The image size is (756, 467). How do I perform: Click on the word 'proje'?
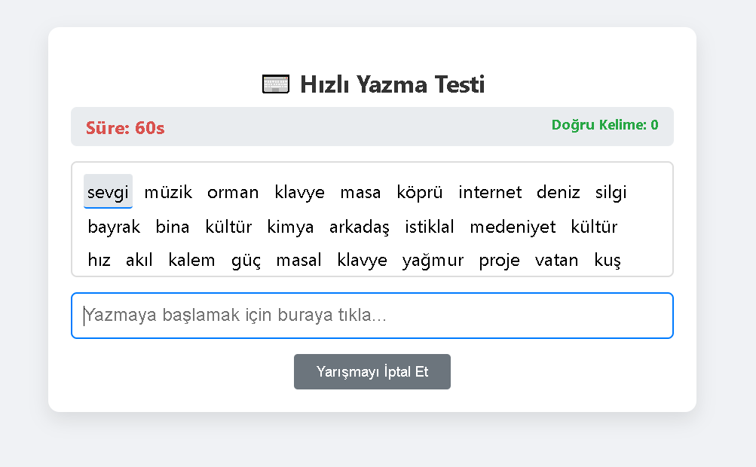coord(499,261)
